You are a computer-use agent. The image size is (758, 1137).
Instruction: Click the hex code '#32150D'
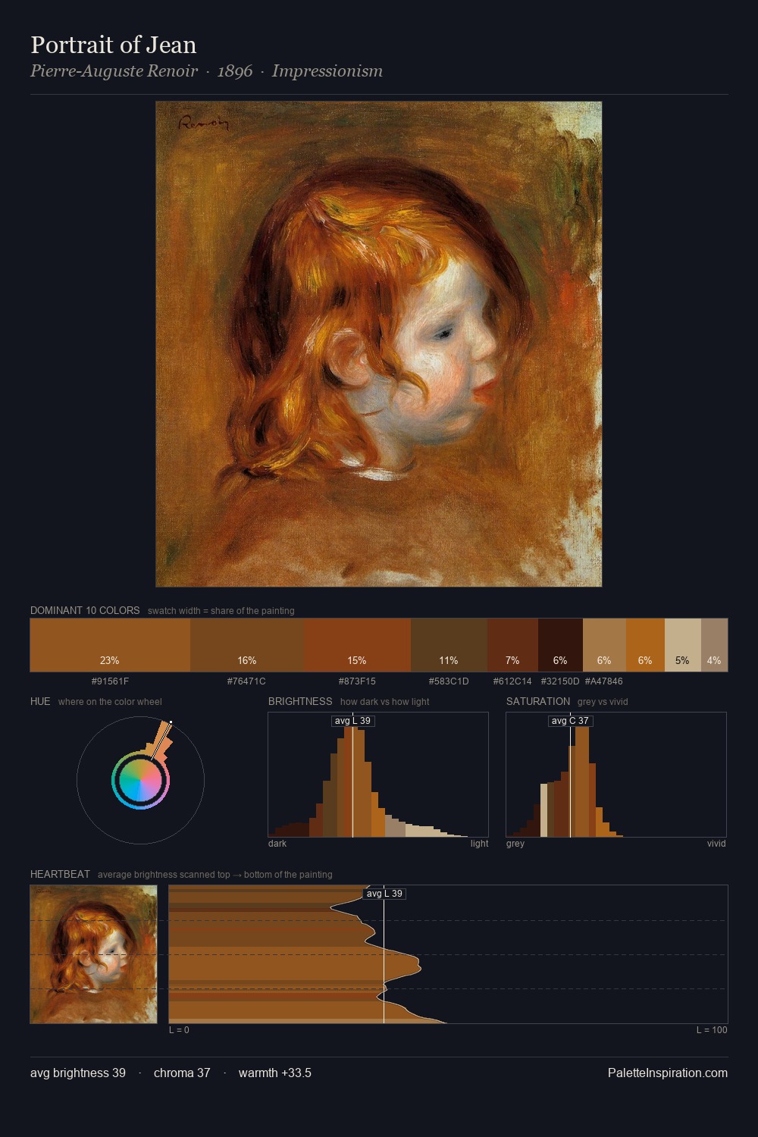[560, 681]
